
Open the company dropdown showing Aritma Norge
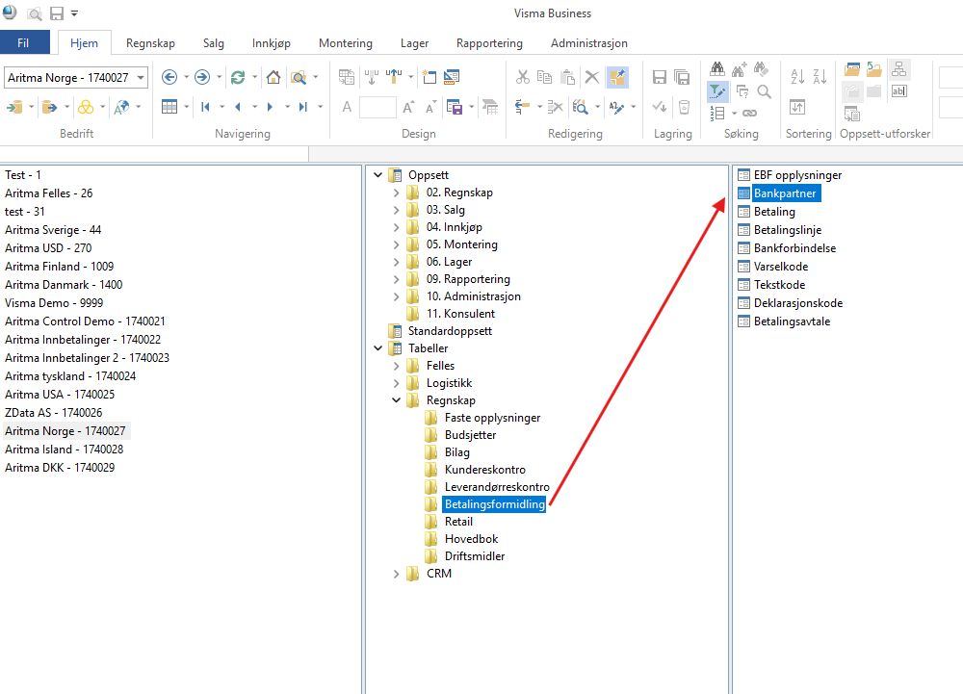[x=142, y=77]
